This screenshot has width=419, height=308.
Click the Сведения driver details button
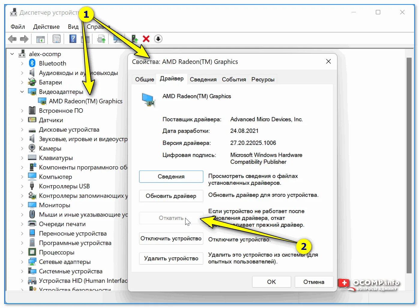point(171,177)
